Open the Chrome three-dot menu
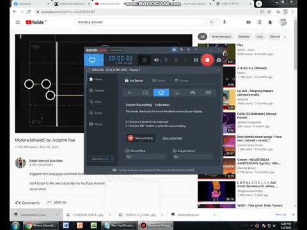The height and width of the screenshot is (230, 307). [x=292, y=11]
